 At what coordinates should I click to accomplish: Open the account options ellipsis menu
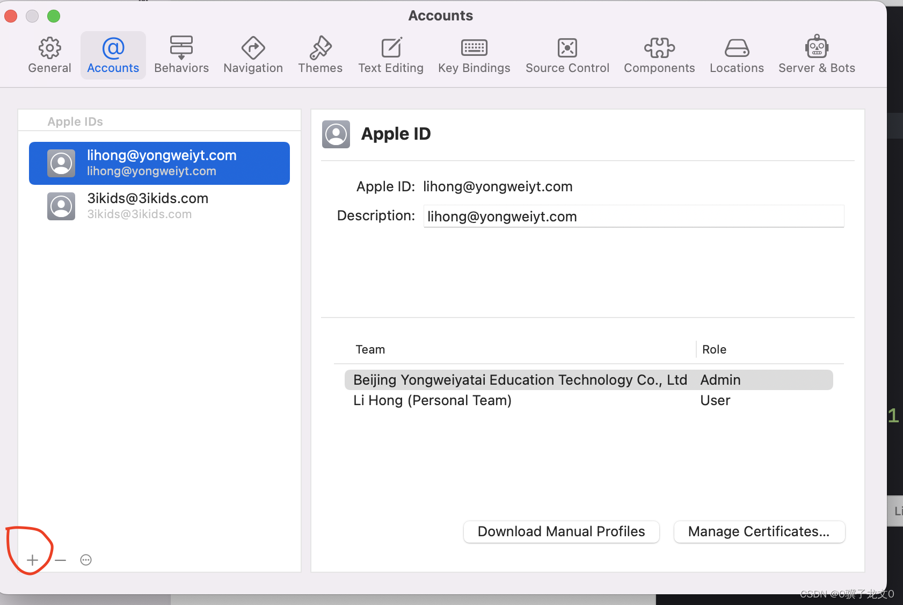(86, 560)
